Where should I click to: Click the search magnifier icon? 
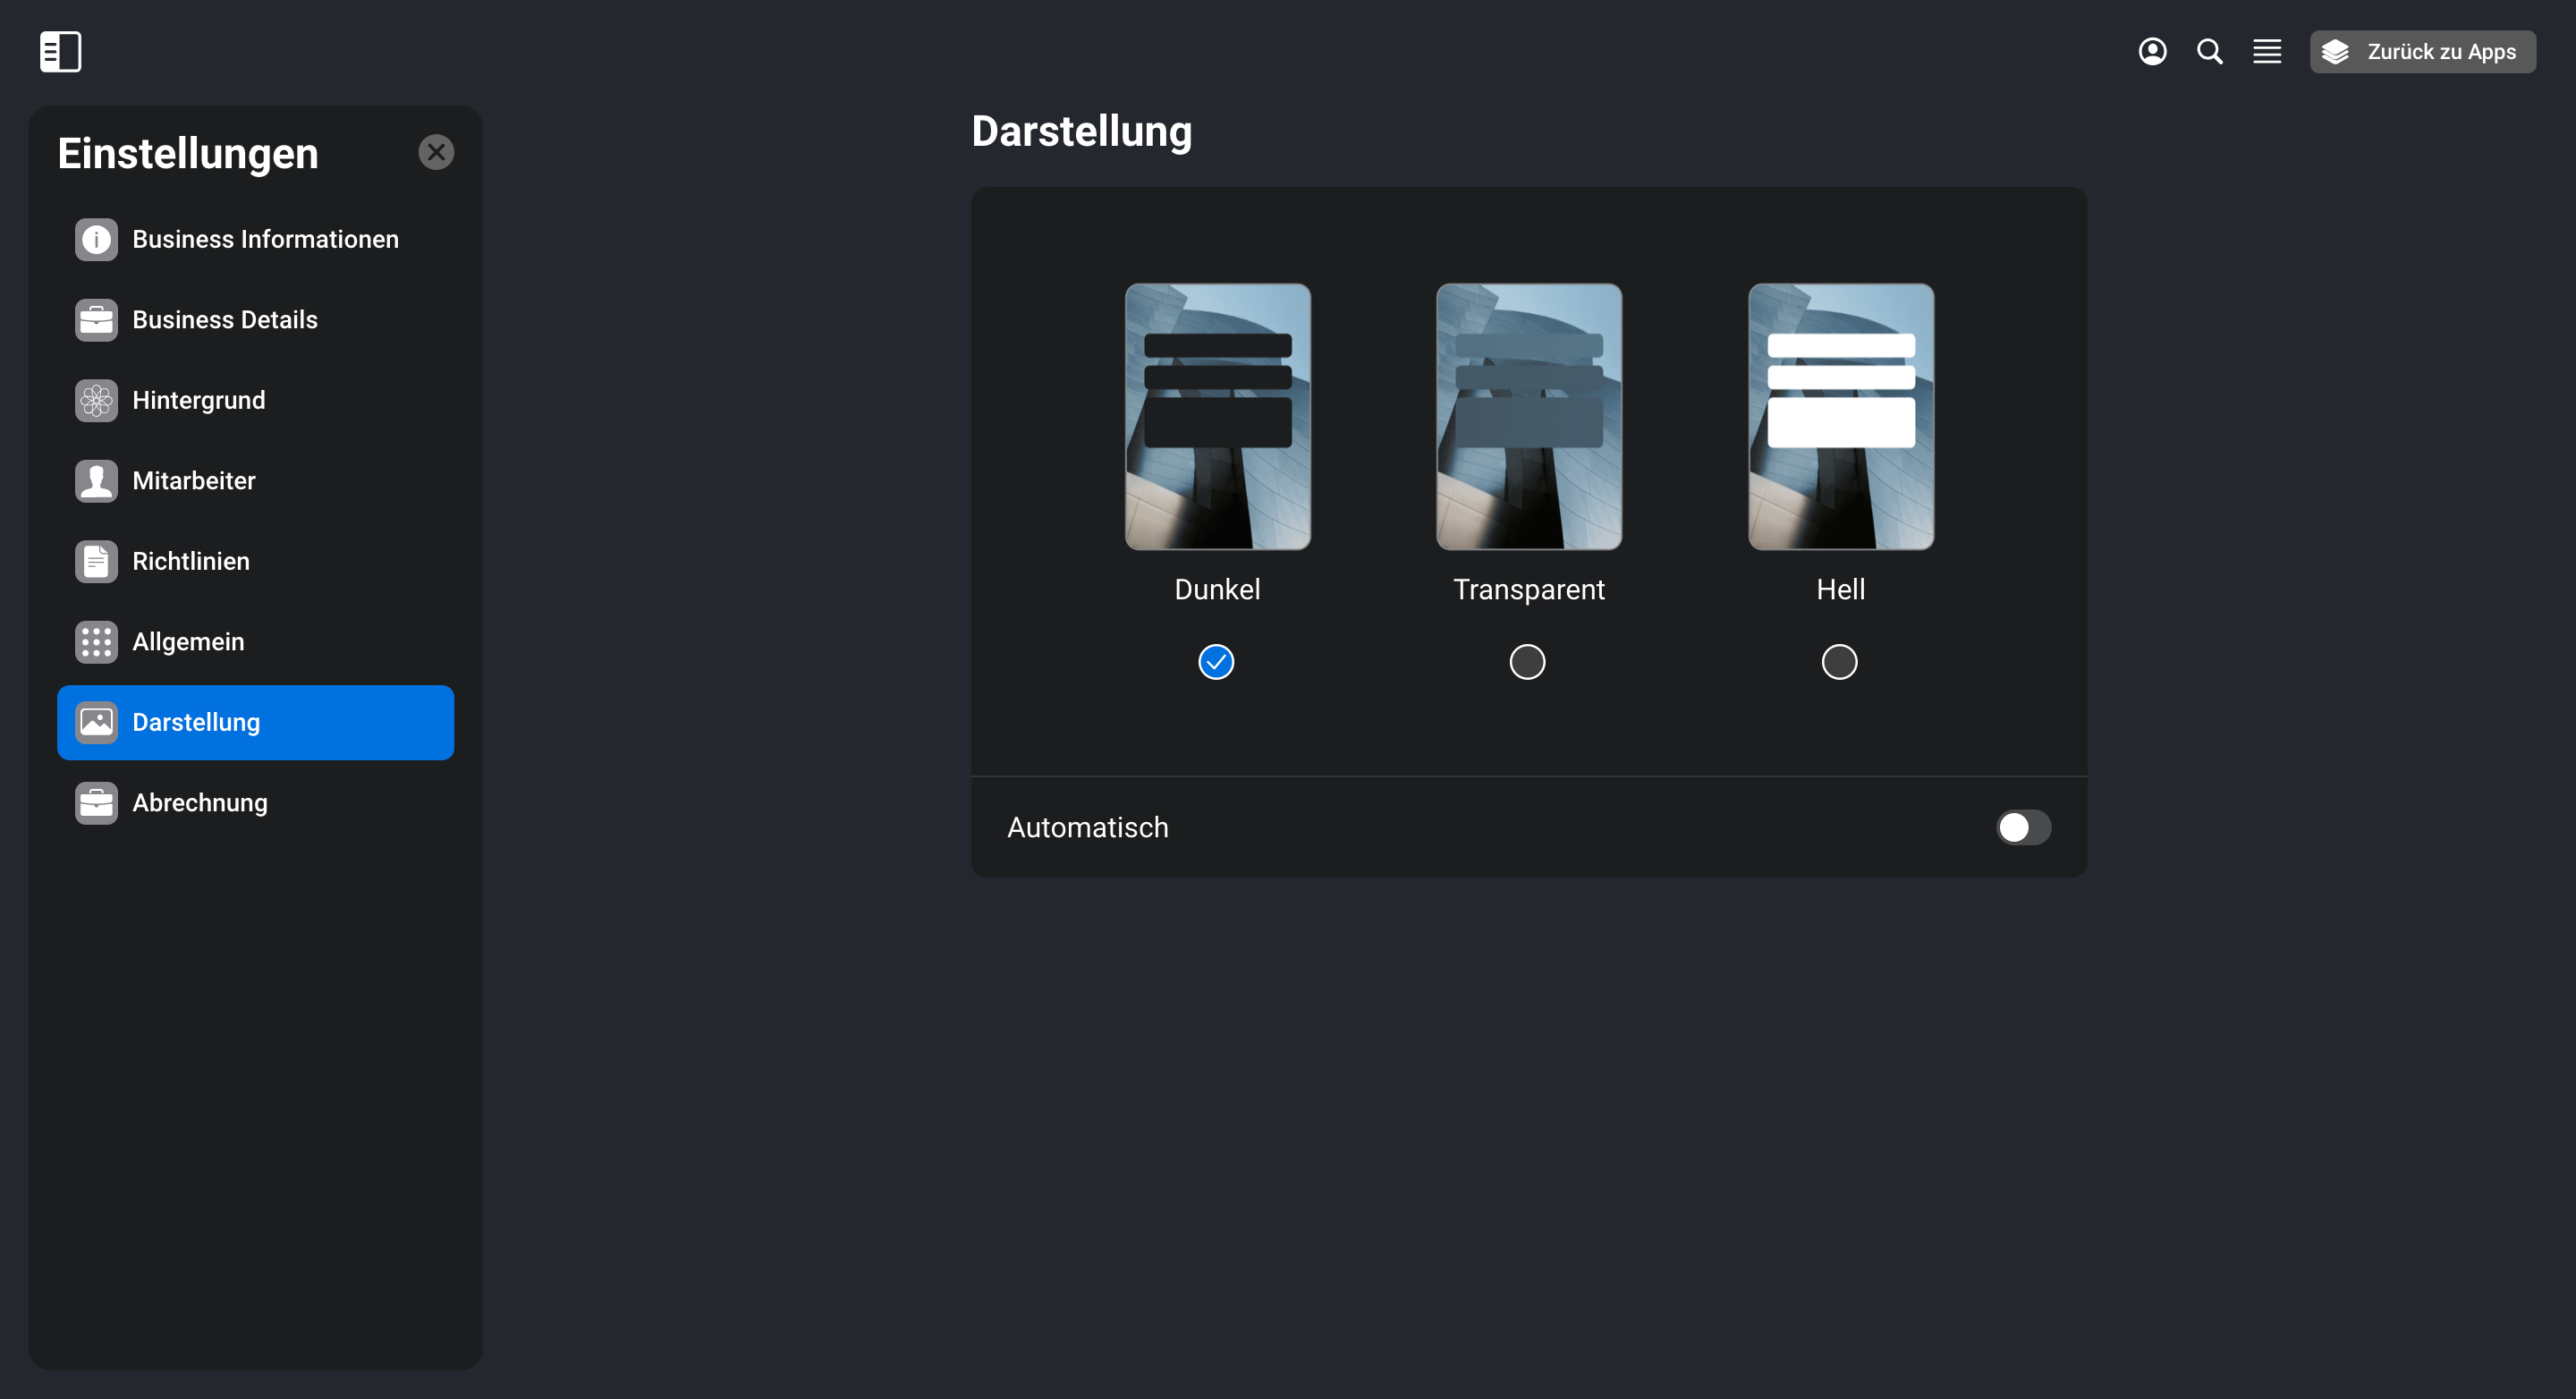pos(2209,51)
